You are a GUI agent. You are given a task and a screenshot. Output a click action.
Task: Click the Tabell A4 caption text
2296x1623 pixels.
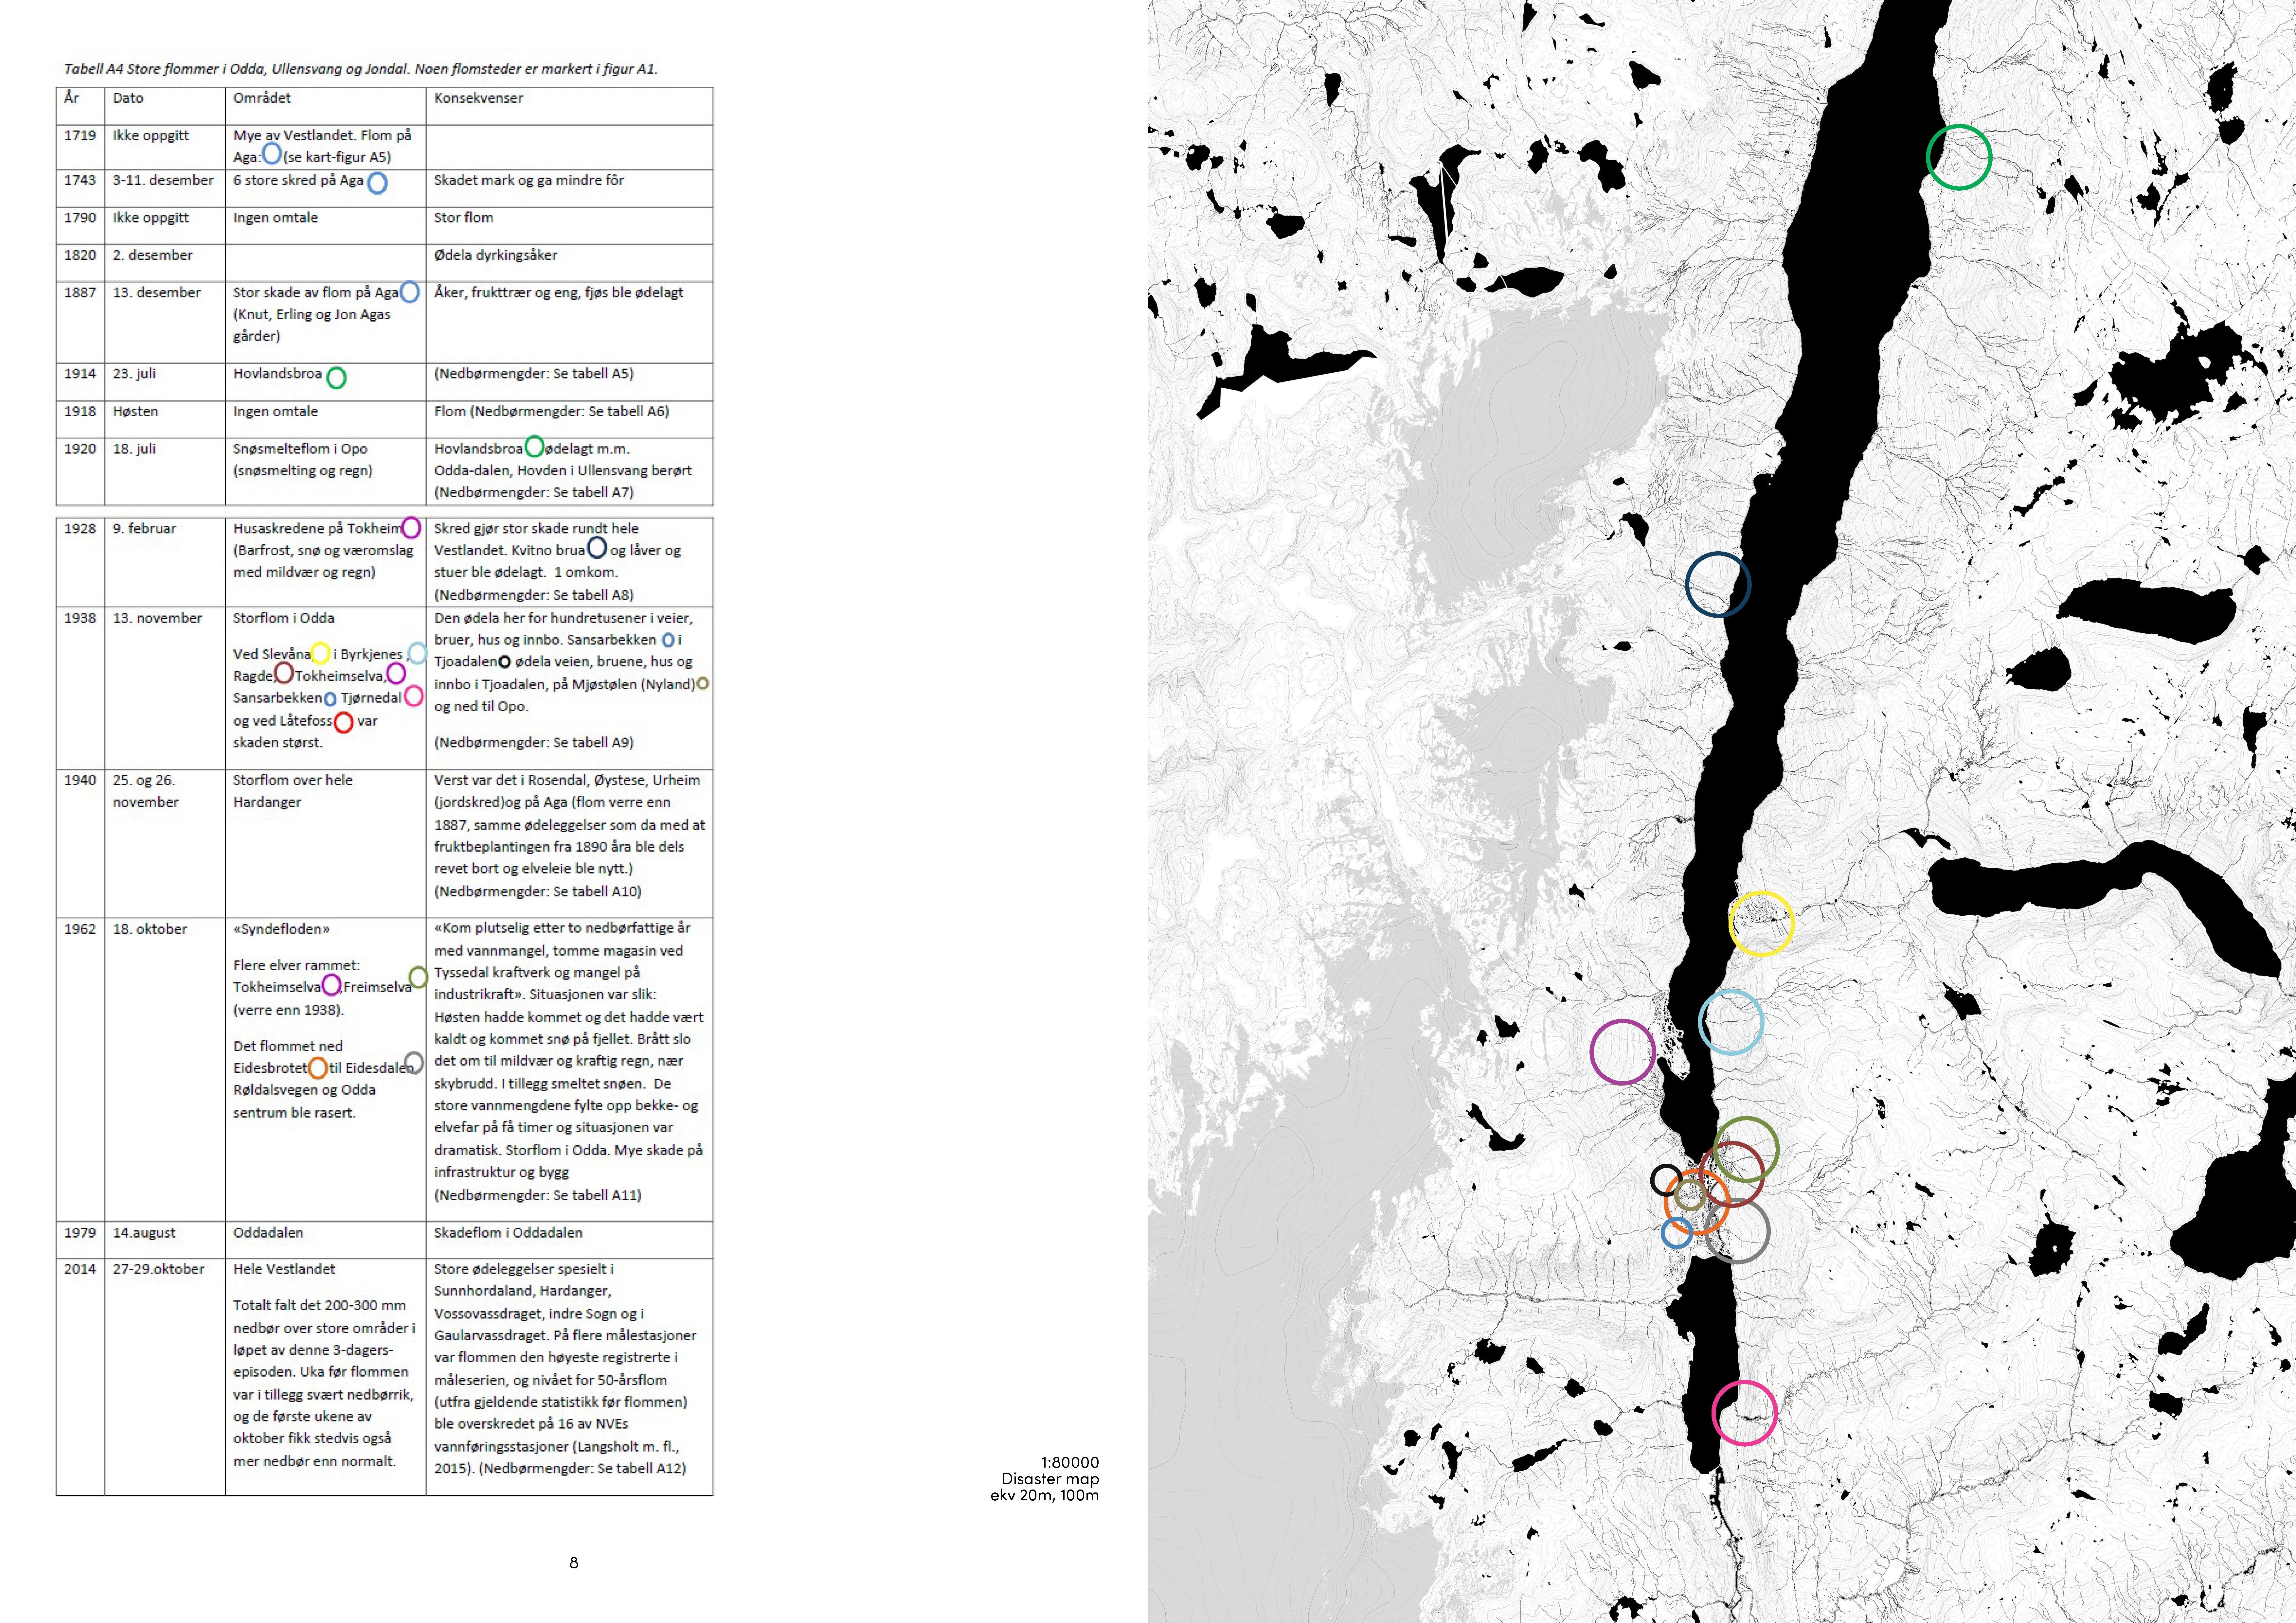point(360,69)
